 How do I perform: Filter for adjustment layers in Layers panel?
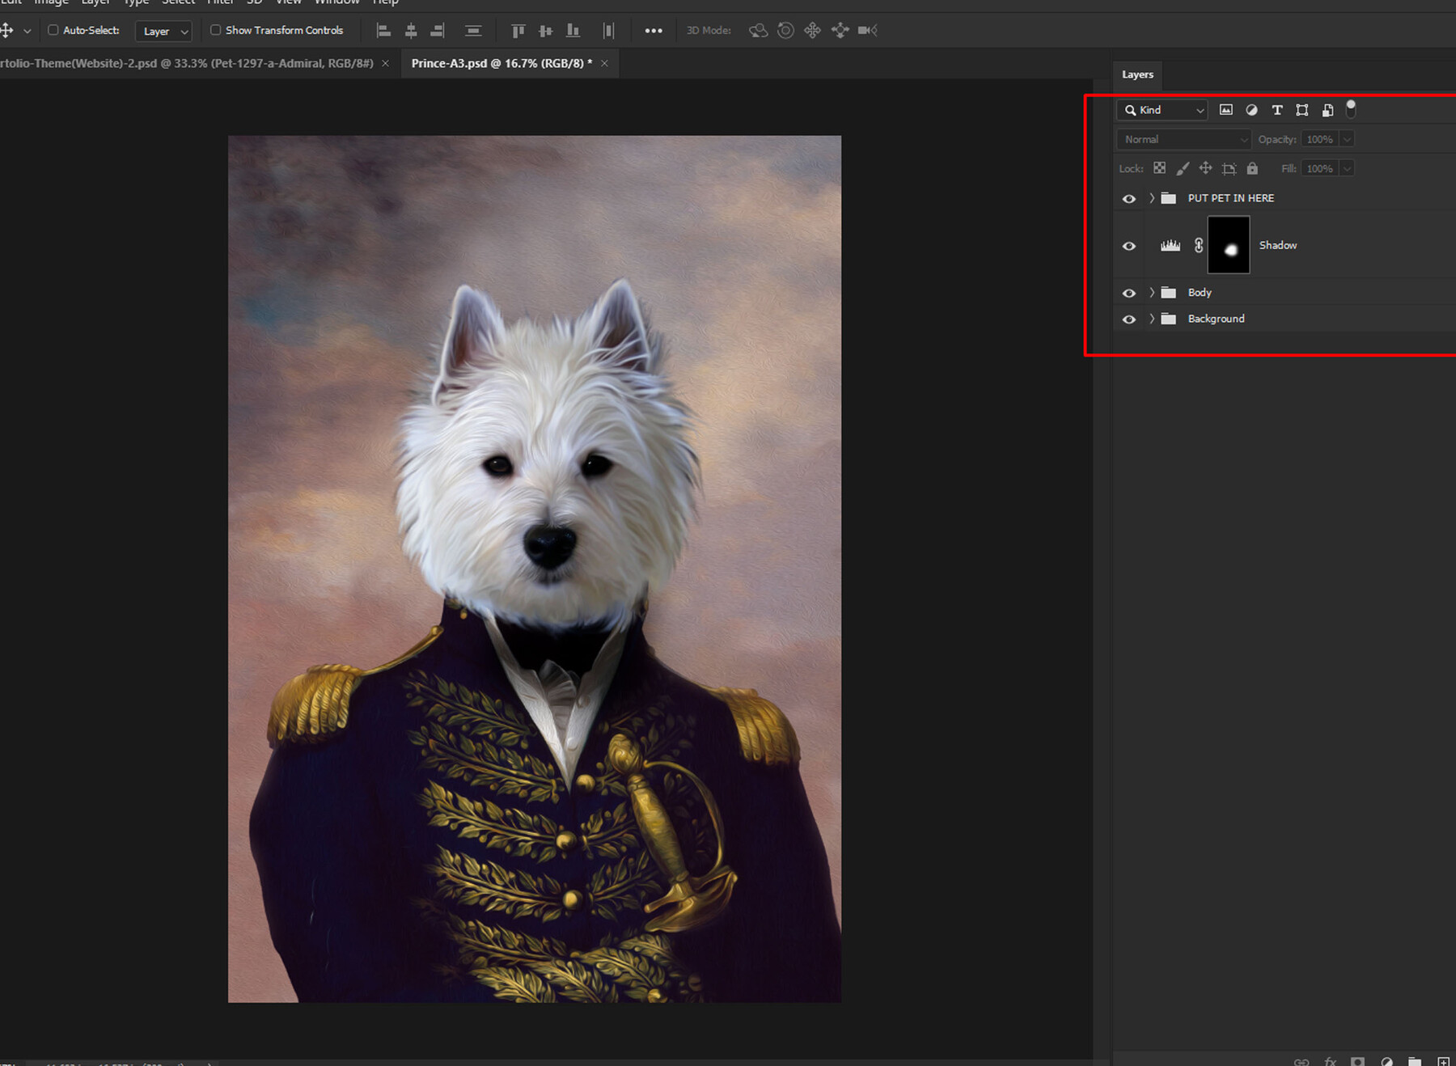click(x=1251, y=110)
